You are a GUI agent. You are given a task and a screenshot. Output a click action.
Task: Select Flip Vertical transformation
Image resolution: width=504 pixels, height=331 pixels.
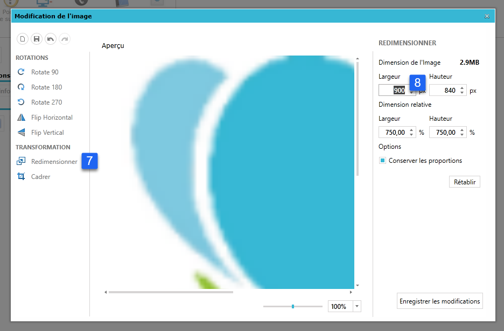tap(47, 133)
